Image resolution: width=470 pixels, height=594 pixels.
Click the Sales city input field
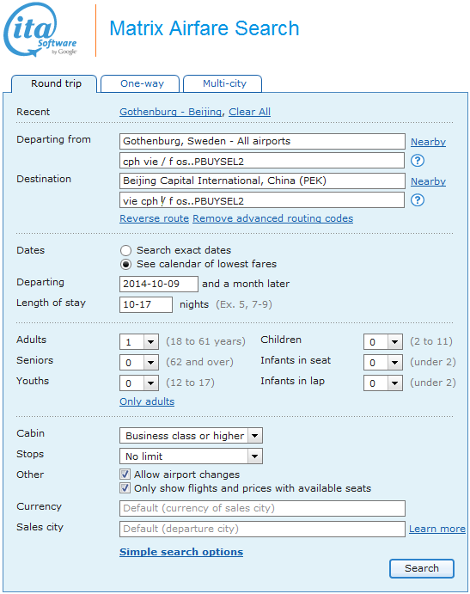coord(262,529)
